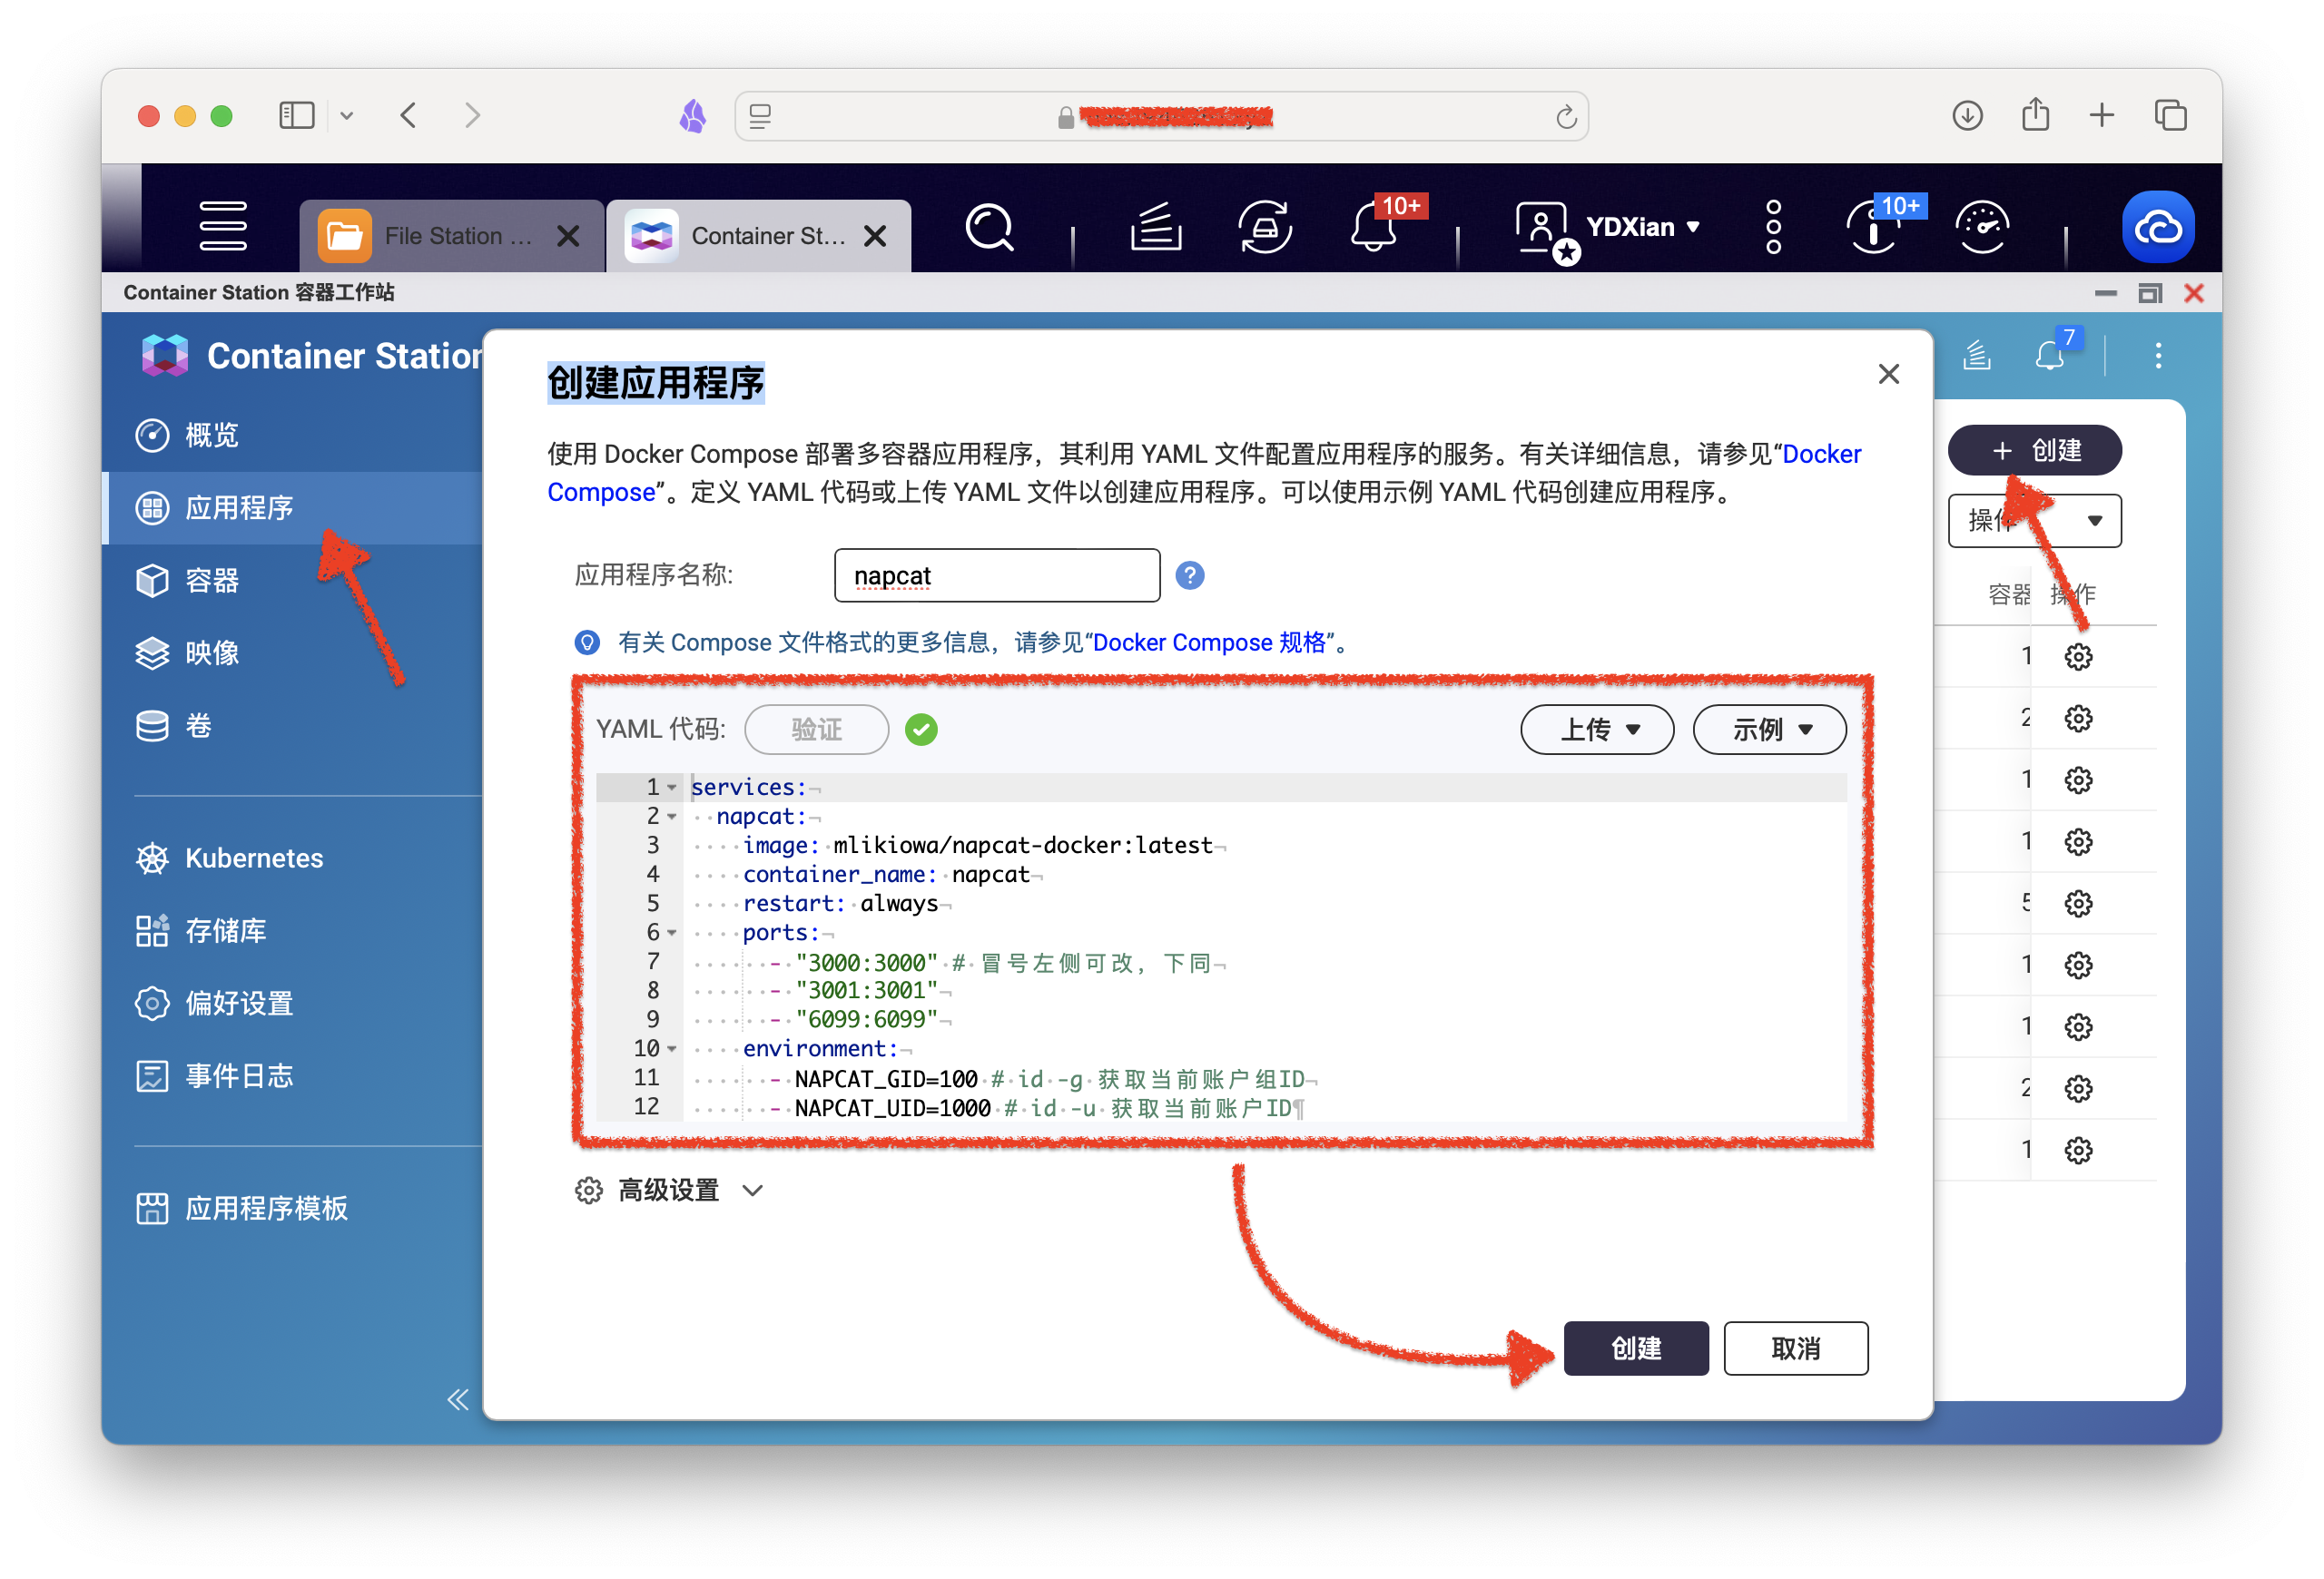Open Container Station task stack icon
Viewport: 2324px width, 1579px height.
[x=1977, y=355]
